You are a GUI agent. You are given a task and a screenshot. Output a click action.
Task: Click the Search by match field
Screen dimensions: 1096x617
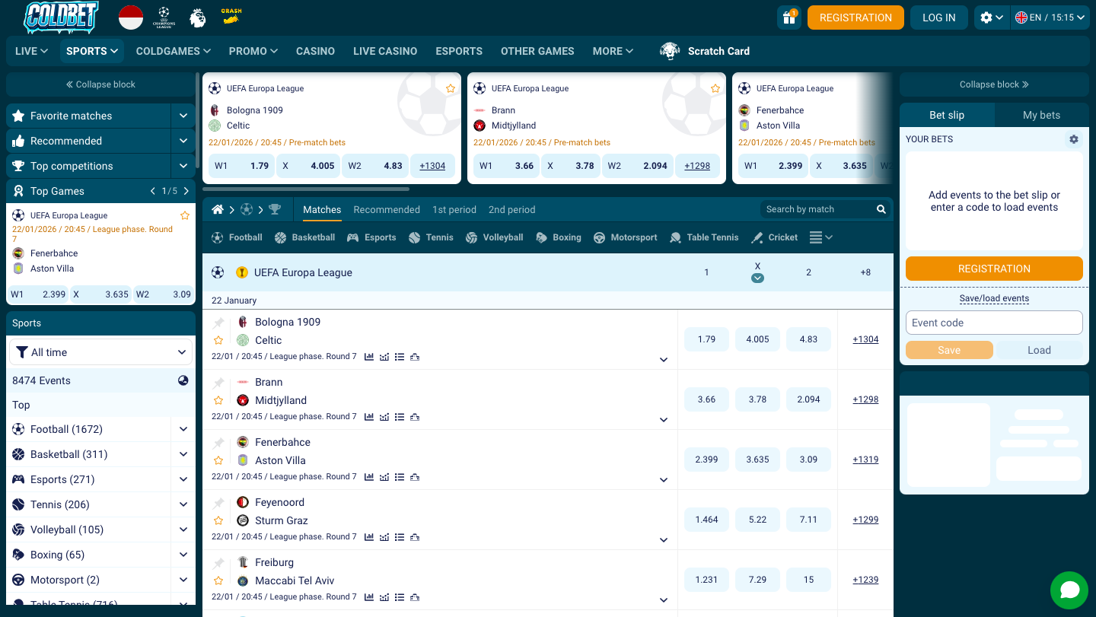coord(818,209)
